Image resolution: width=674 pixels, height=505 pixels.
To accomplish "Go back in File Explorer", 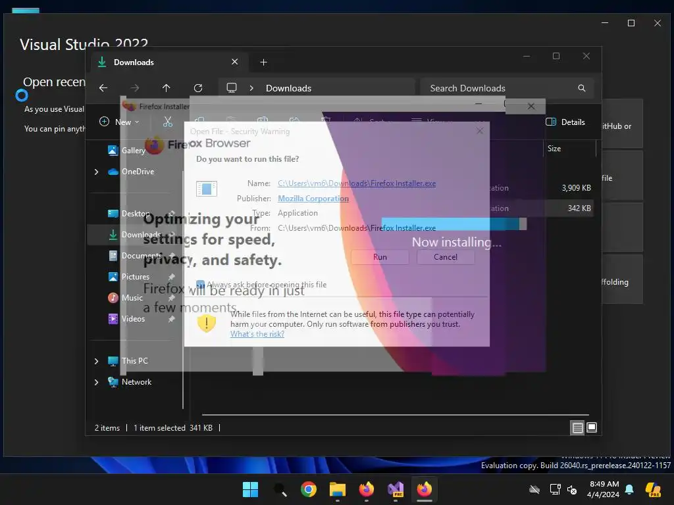I will pyautogui.click(x=103, y=88).
